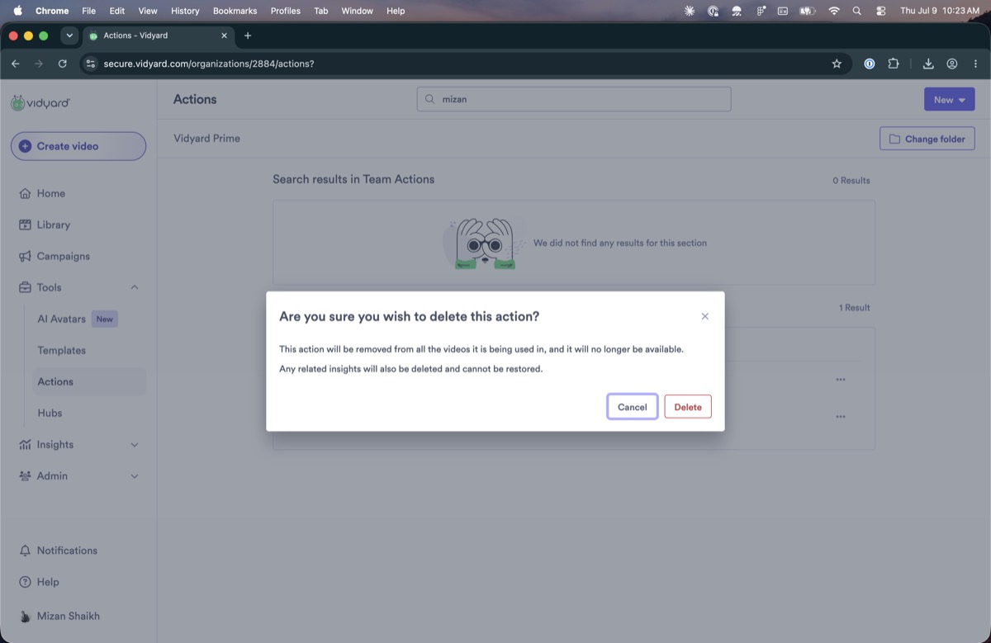The width and height of the screenshot is (991, 643).
Task: Open Campaigns in the sidebar
Action: (64, 256)
